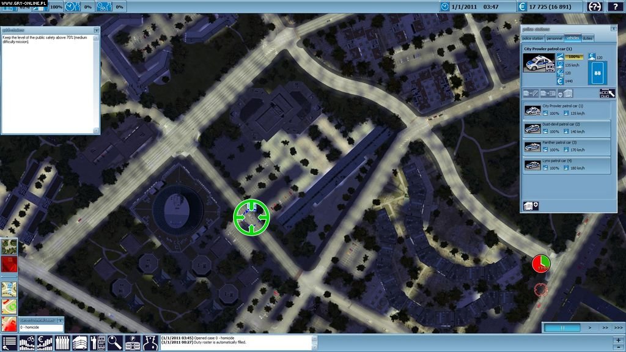
Task: Open the vehicle fleet icon in bottom toolbar
Action: pyautogui.click(x=79, y=343)
